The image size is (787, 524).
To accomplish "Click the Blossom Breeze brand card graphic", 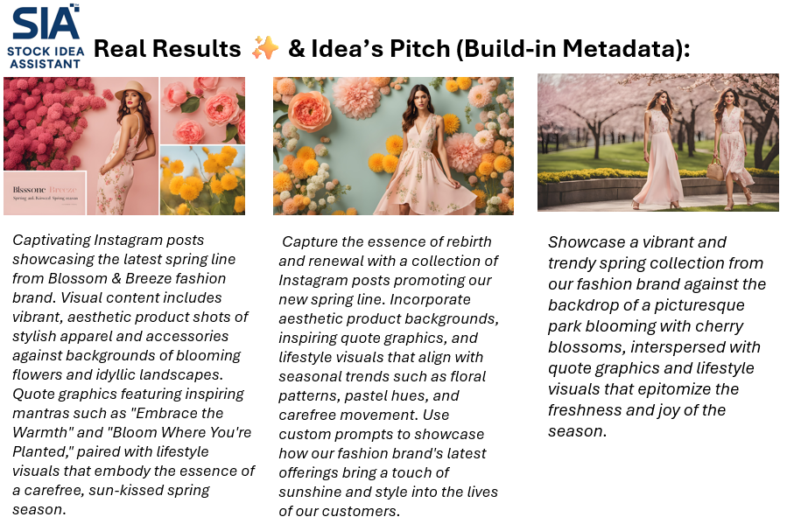I will (46, 193).
